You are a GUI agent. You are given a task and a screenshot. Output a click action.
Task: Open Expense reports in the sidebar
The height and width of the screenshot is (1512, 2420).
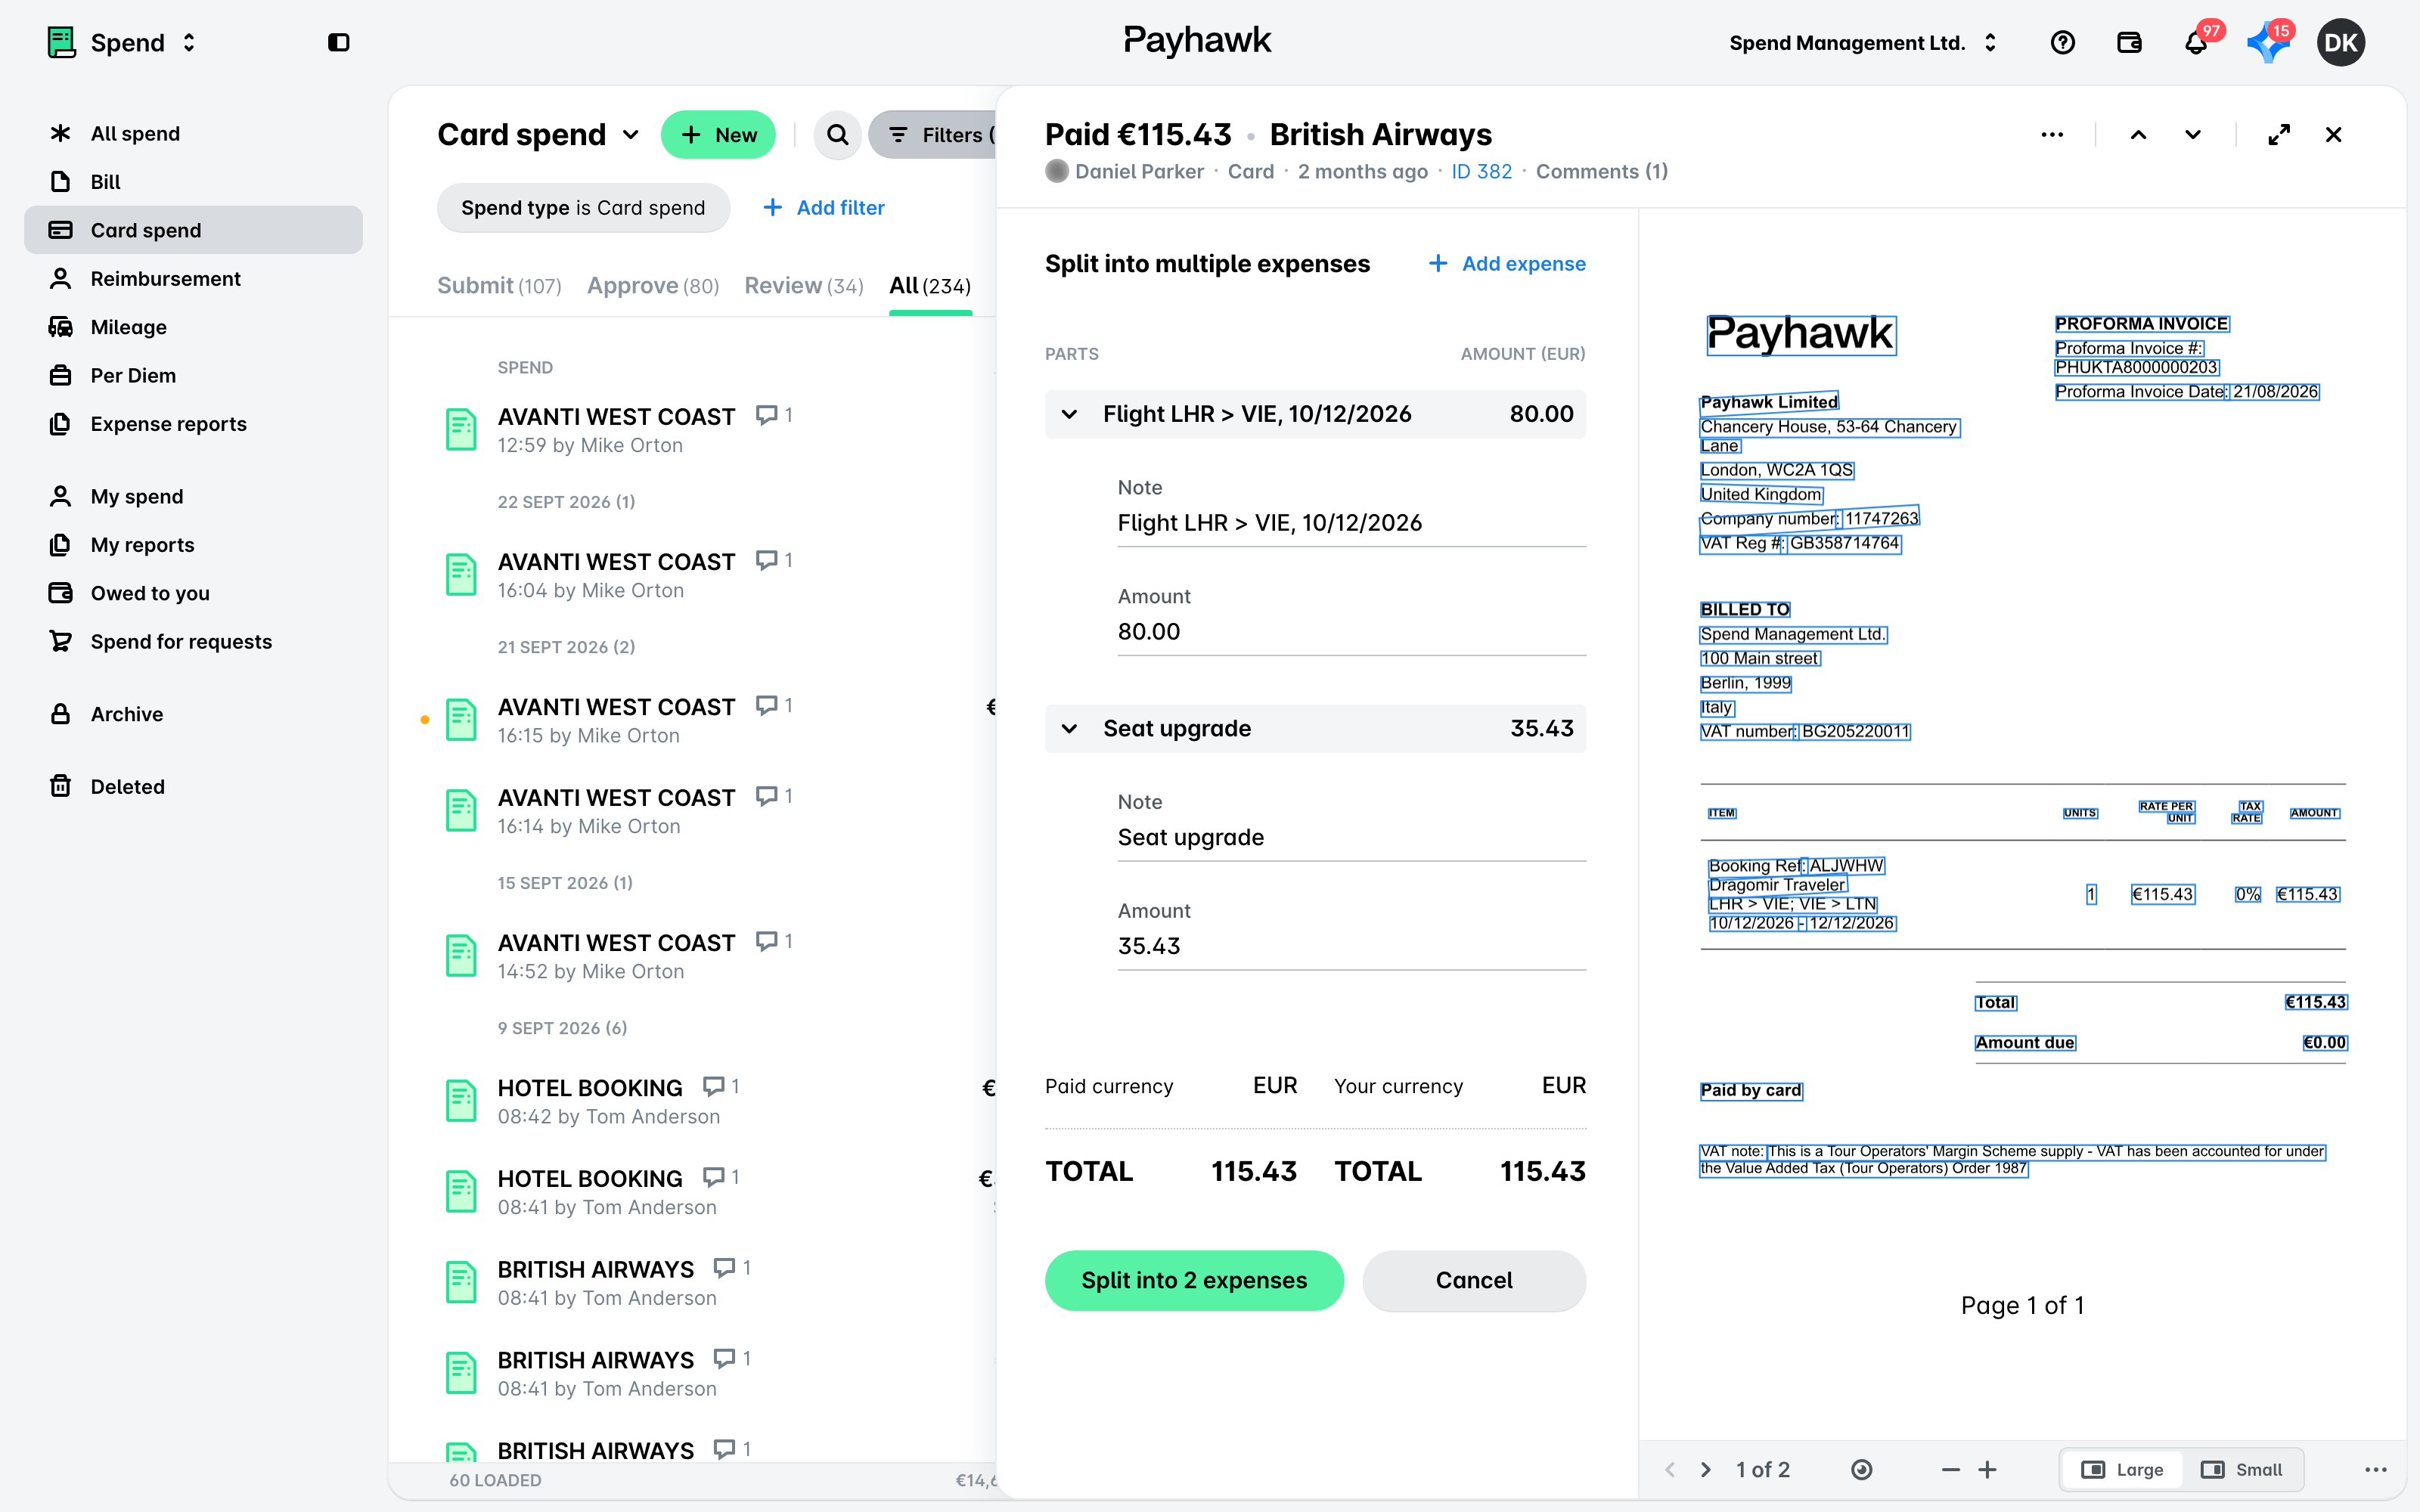click(x=193, y=424)
